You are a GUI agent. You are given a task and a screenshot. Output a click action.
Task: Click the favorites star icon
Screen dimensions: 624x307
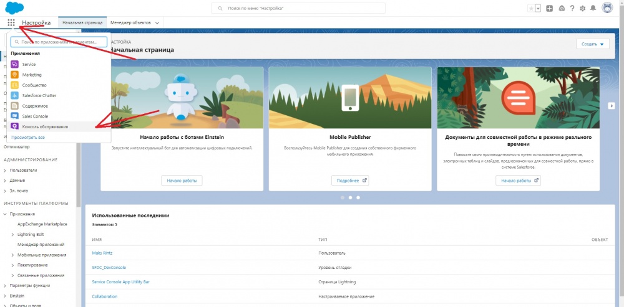pyautogui.click(x=531, y=8)
